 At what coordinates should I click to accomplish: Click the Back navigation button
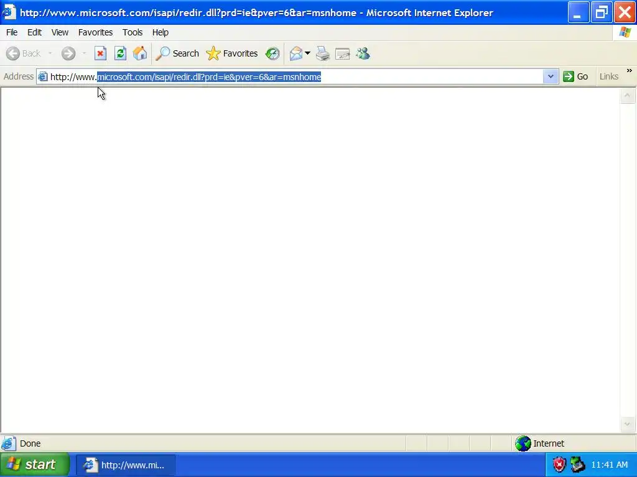pyautogui.click(x=24, y=53)
